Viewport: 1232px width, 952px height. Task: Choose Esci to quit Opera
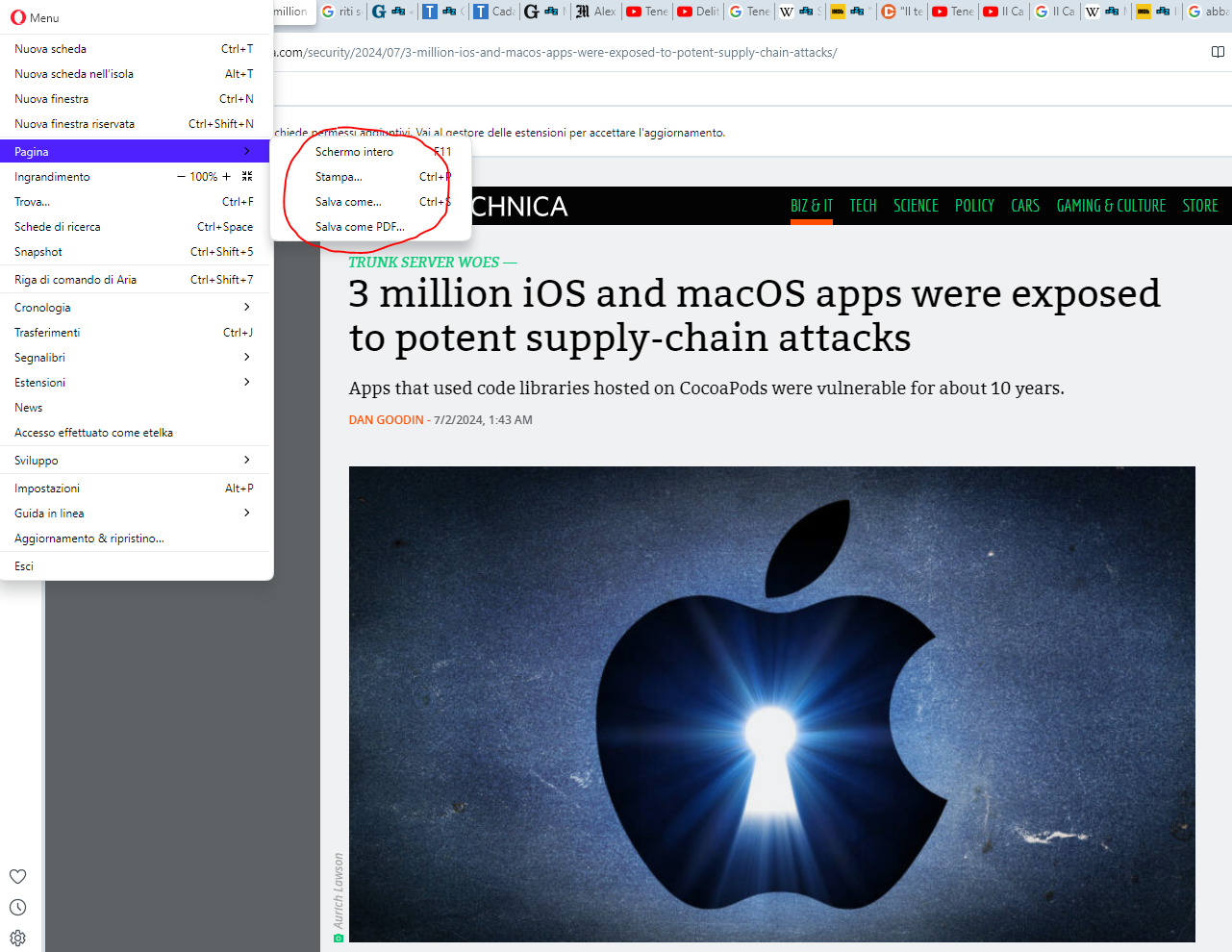(x=135, y=566)
